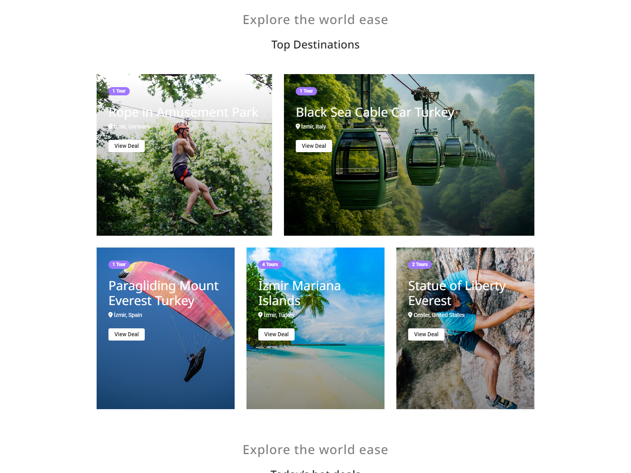Open View Deal for Paragliding Mount Everest Turkey
Viewport: 631px width, 473px height.
point(127,334)
